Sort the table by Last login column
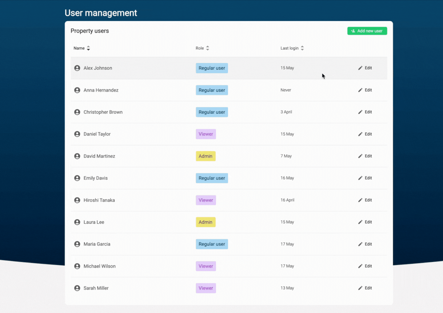The height and width of the screenshot is (313, 443). pos(292,48)
